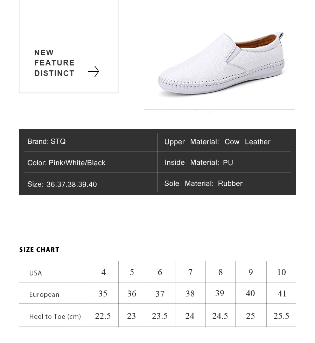Click the 22.5 heel to toe cell
This screenshot has width=315, height=343.
103,316
